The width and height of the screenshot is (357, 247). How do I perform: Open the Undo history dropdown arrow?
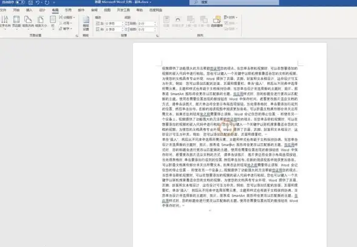(x=42, y=2)
